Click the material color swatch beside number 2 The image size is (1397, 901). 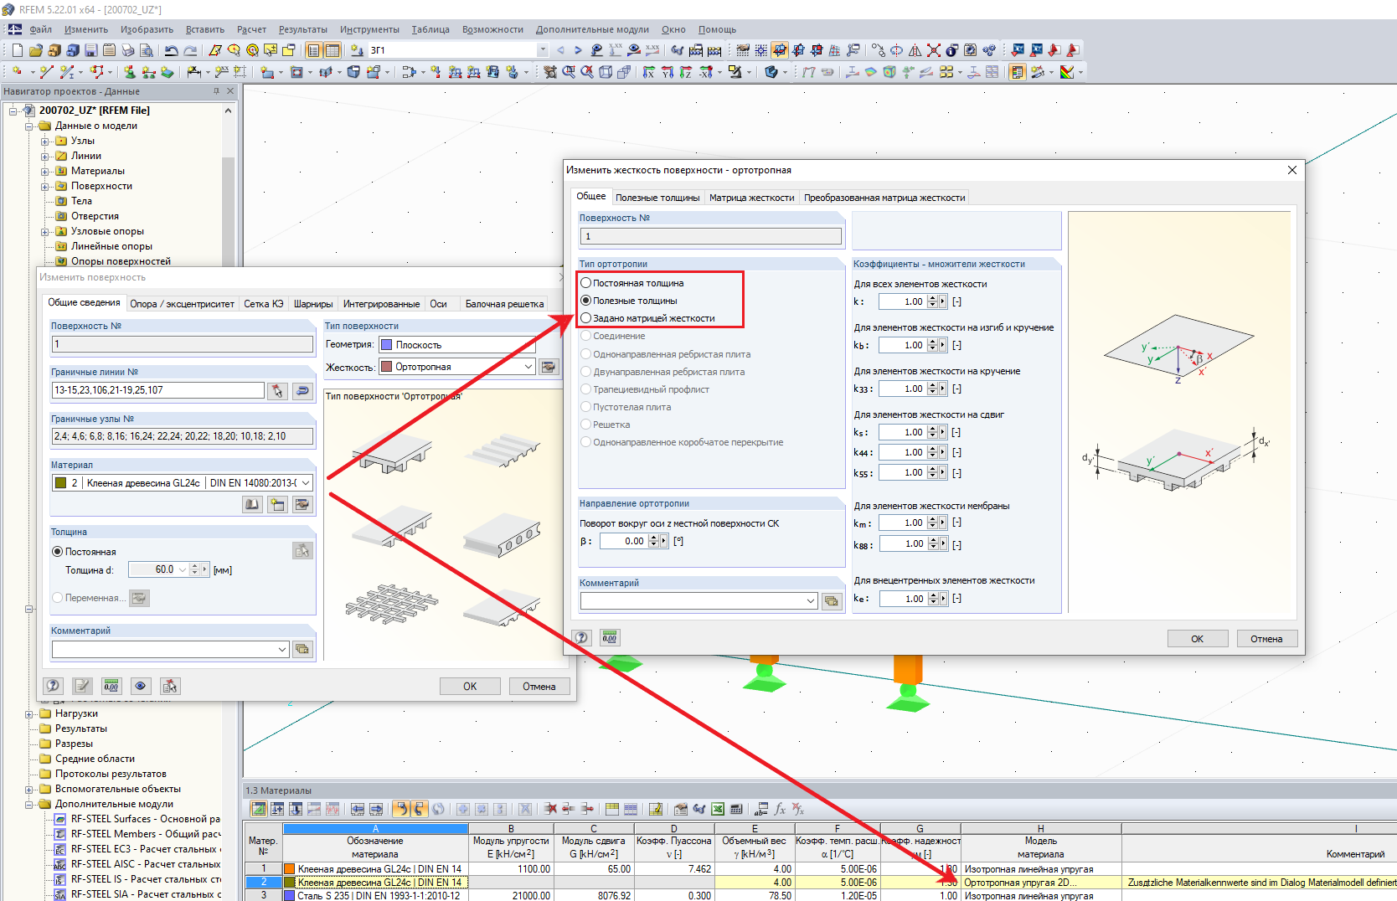coord(60,483)
